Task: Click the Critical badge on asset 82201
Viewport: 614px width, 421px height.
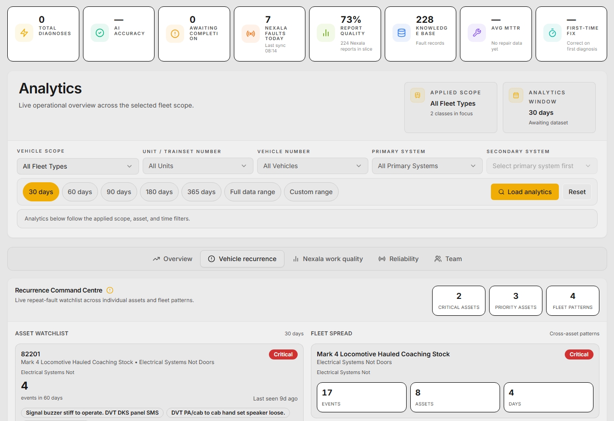Action: [283, 354]
